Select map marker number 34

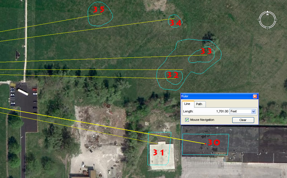click(175, 23)
